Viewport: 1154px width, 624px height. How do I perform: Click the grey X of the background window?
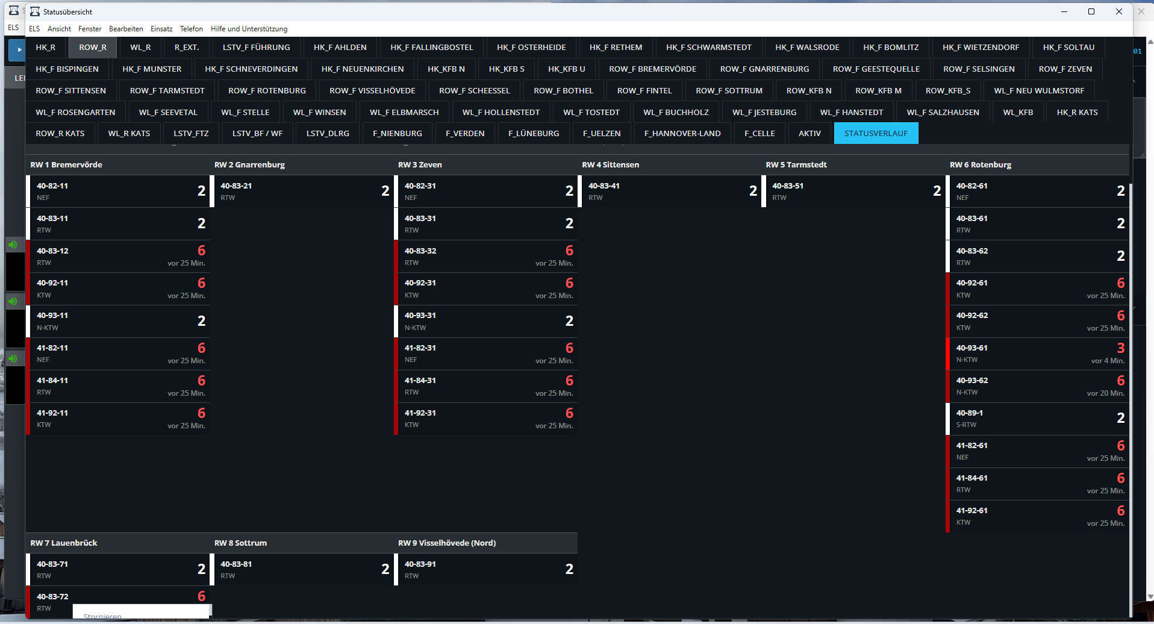pos(1141,11)
